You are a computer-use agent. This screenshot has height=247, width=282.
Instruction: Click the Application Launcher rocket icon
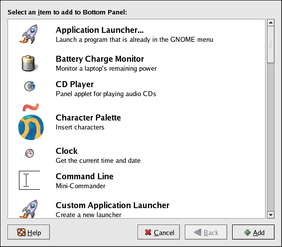click(29, 34)
